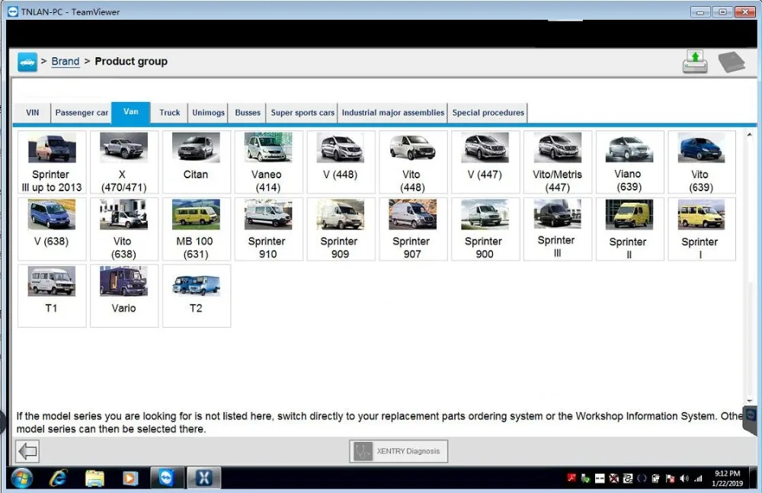Click the red flag tray icon
The height and width of the screenshot is (493, 762).
pos(670,479)
